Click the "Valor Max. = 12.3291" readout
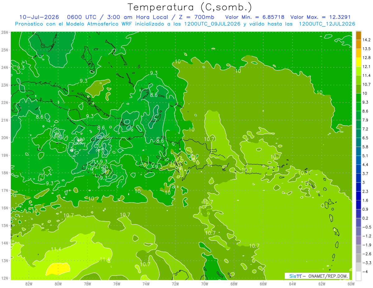 coord(320,17)
